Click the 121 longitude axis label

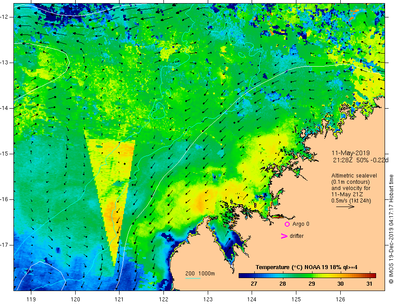coord(120,299)
